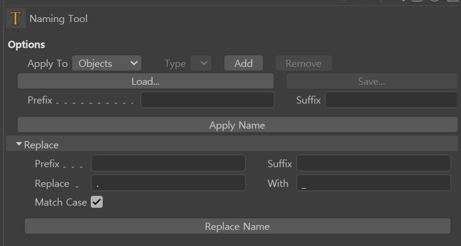The width and height of the screenshot is (461, 246).
Task: Open the Type dropdown
Action: 201,63
